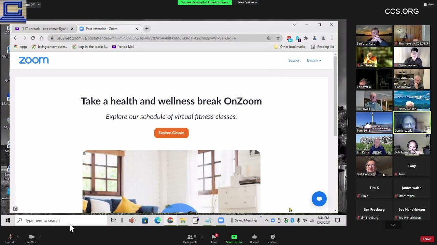
Task: Close the Yahoo mail browser tab
Action: pyautogui.click(x=72, y=29)
